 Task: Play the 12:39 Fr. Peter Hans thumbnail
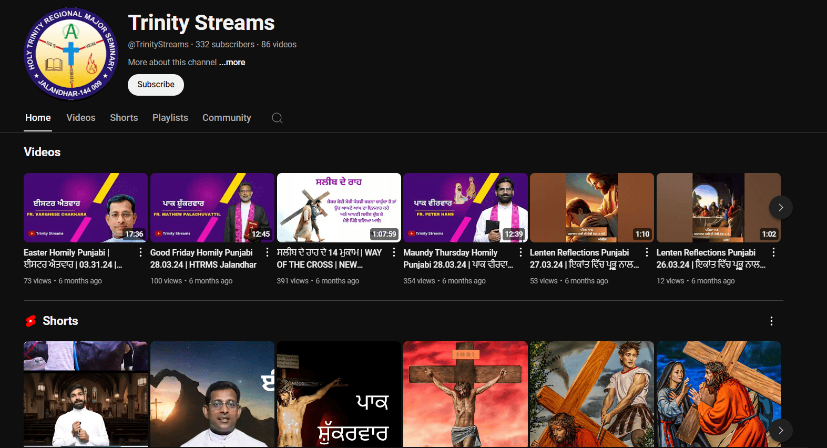[x=465, y=208]
